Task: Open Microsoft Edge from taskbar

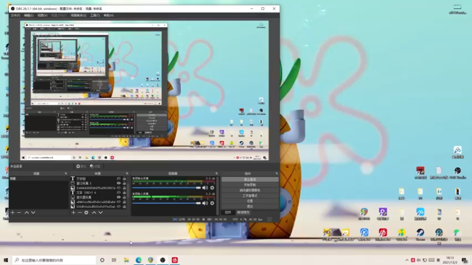Action: click(139, 260)
